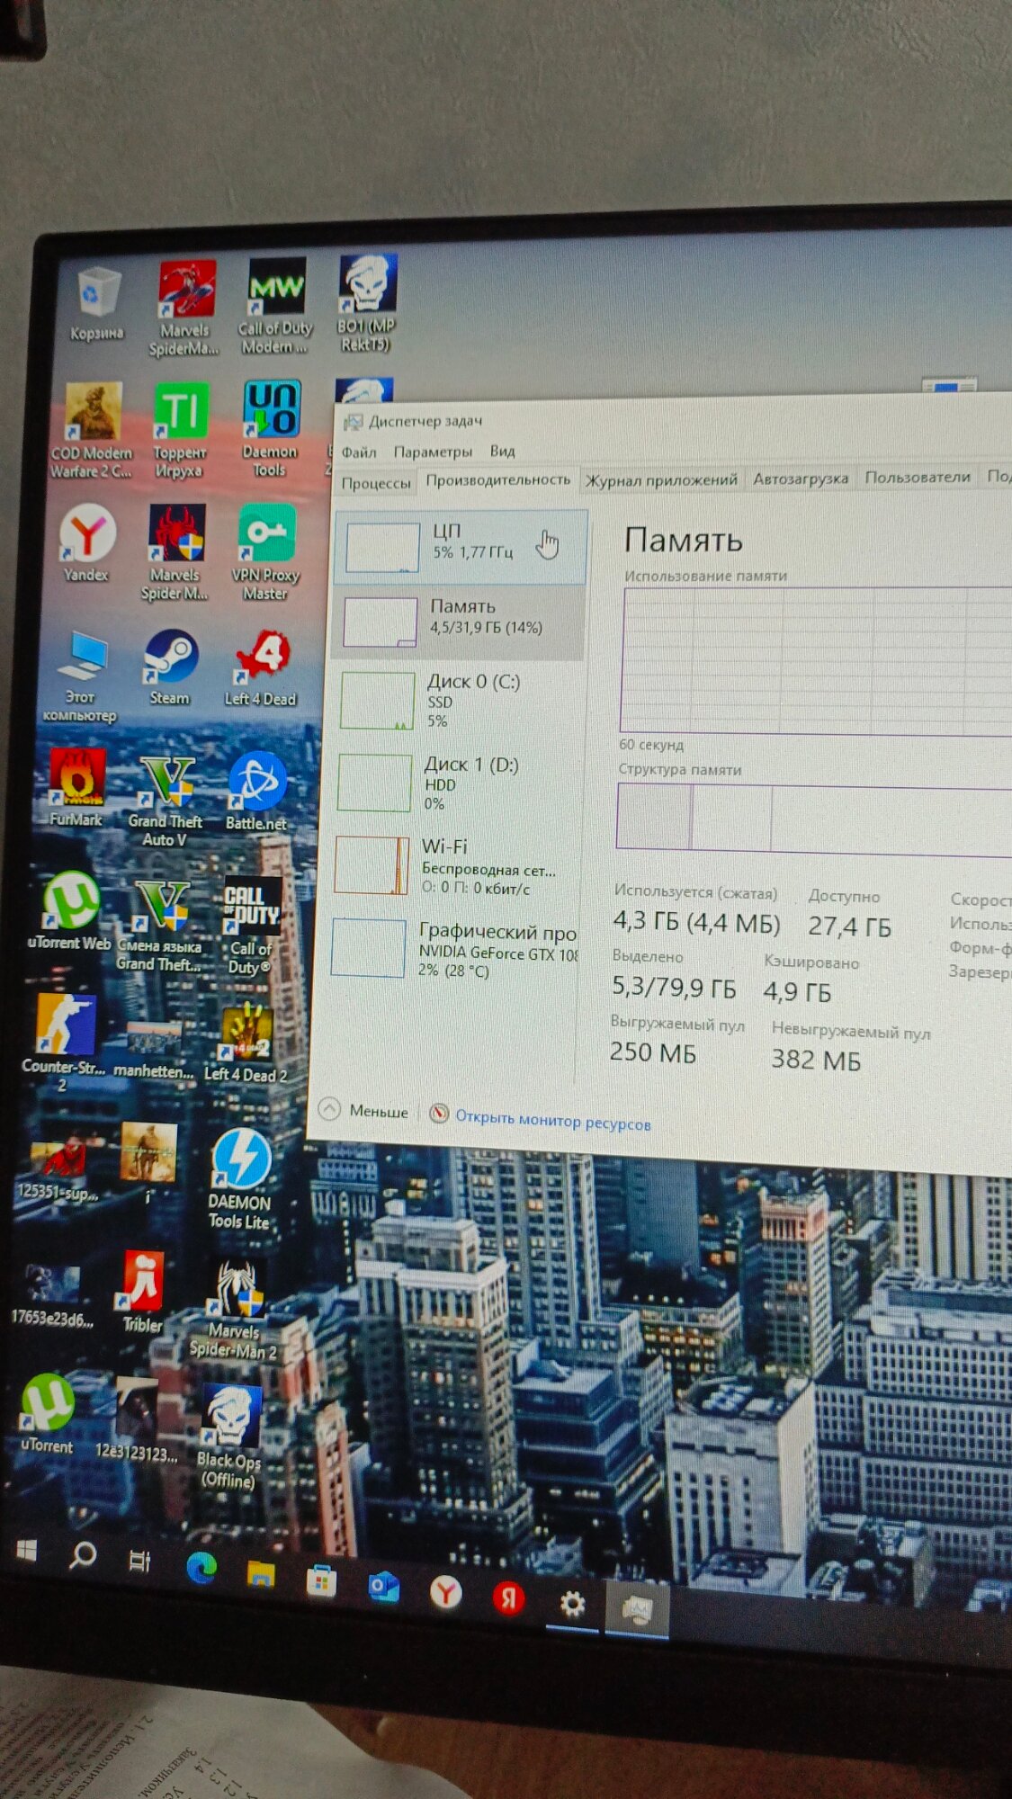Open the 125351-sup image file
The width and height of the screenshot is (1012, 1799).
click(x=58, y=1167)
